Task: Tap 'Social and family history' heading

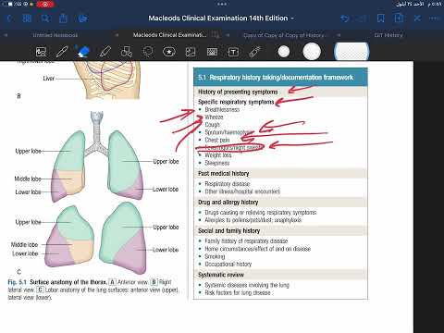Action: [229, 231]
